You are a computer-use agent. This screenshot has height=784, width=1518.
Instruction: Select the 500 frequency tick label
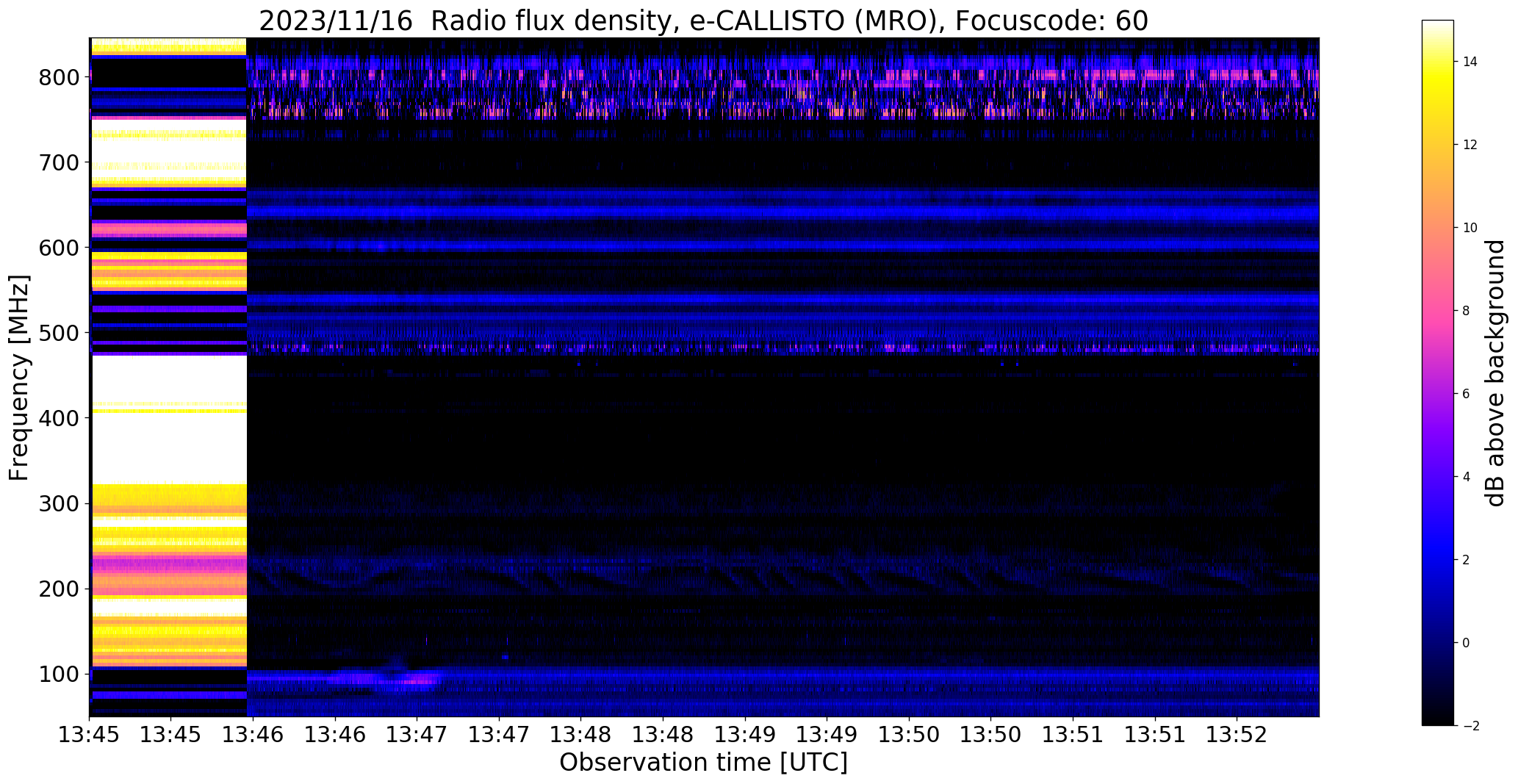coord(60,333)
